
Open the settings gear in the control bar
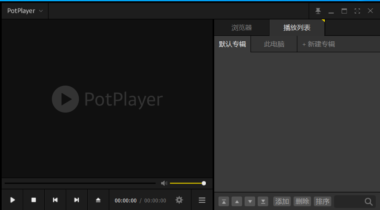click(x=179, y=200)
